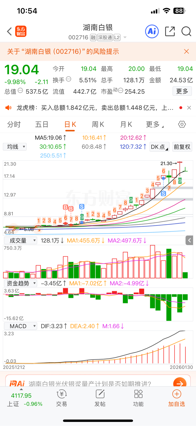This screenshot has height=426, width=196.
Task: Open the search magnifier icon
Action: click(x=186, y=32)
